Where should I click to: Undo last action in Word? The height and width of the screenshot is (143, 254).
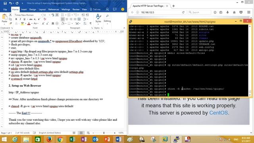[x=10, y=3]
